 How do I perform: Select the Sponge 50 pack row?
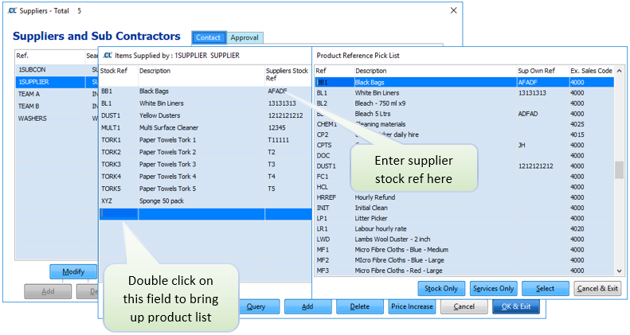(205, 201)
